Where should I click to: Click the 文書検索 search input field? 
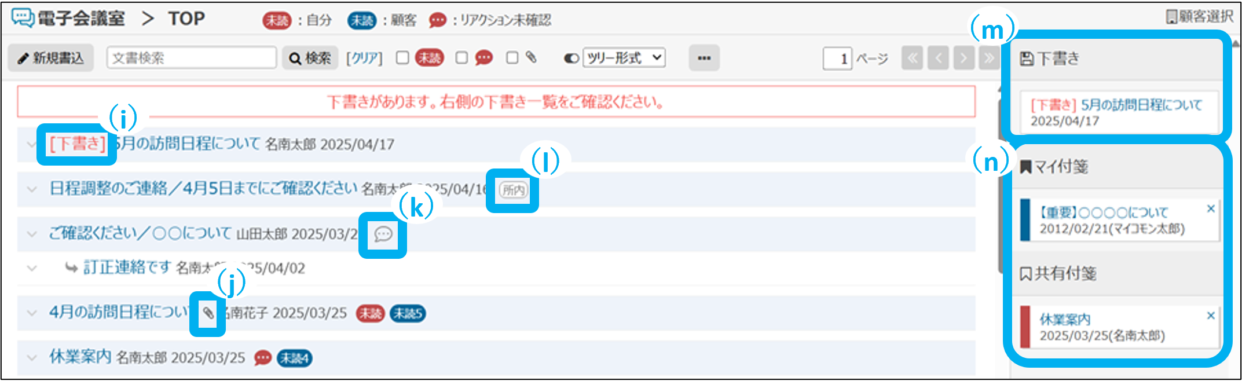pyautogui.click(x=191, y=58)
